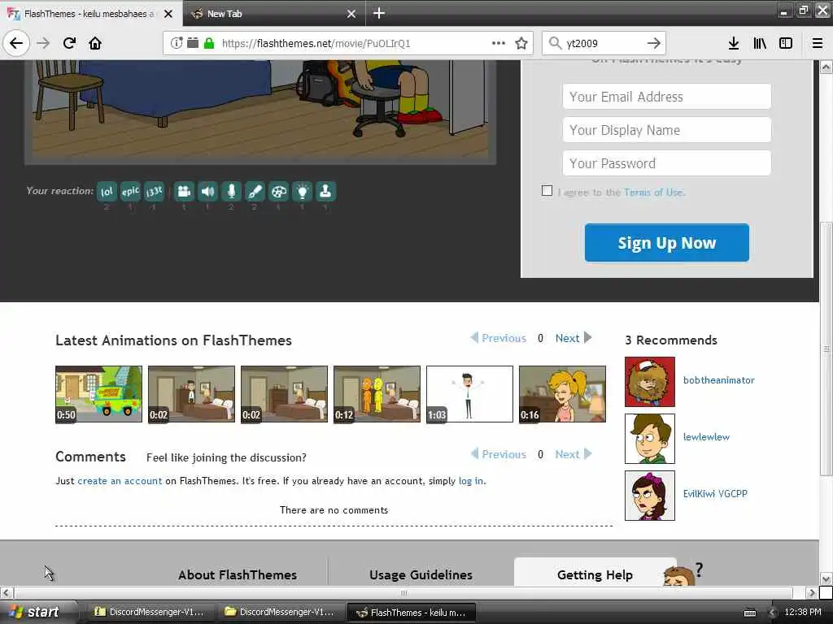Agree to the Terms of Use checkbox
833x624 pixels.
point(547,190)
